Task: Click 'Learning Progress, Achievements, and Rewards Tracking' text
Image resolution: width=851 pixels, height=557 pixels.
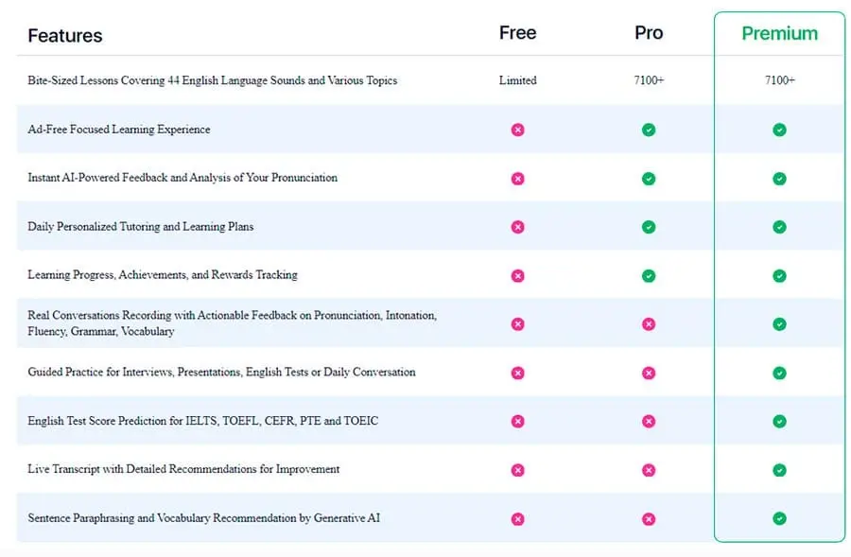Action: click(163, 274)
